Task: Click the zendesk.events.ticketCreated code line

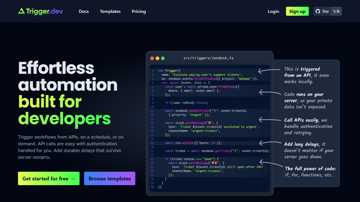Action: coord(210,79)
